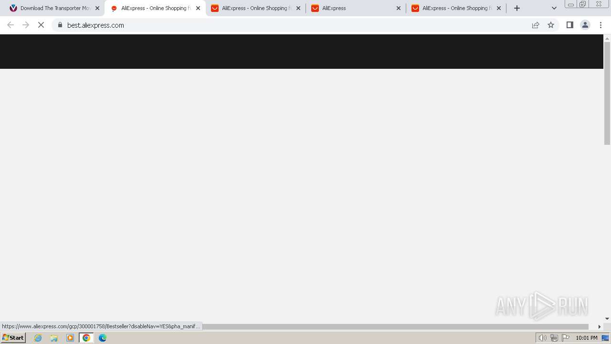Close the active AliExpress tab
The image size is (611, 344).
(x=198, y=8)
